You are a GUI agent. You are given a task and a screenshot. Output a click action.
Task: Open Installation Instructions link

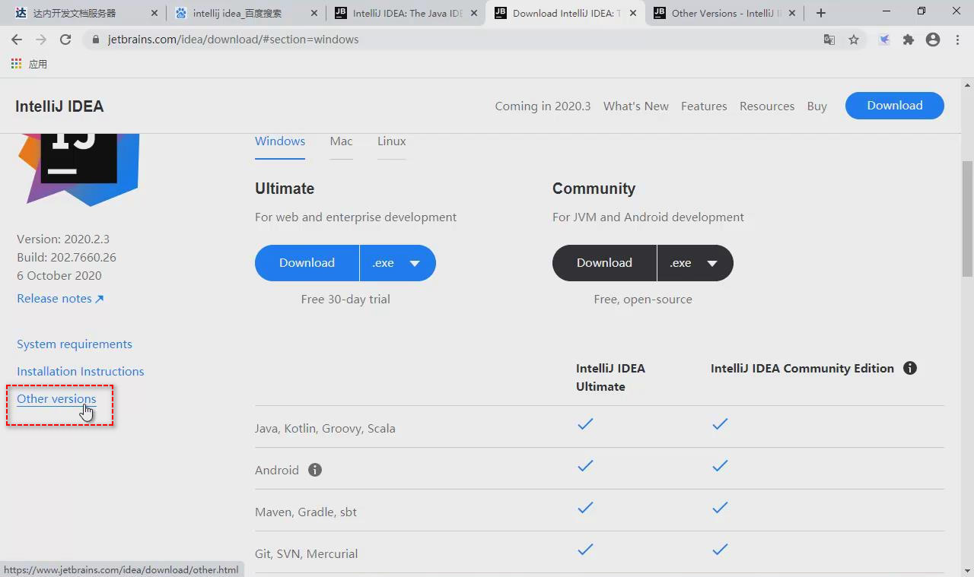[x=81, y=372]
